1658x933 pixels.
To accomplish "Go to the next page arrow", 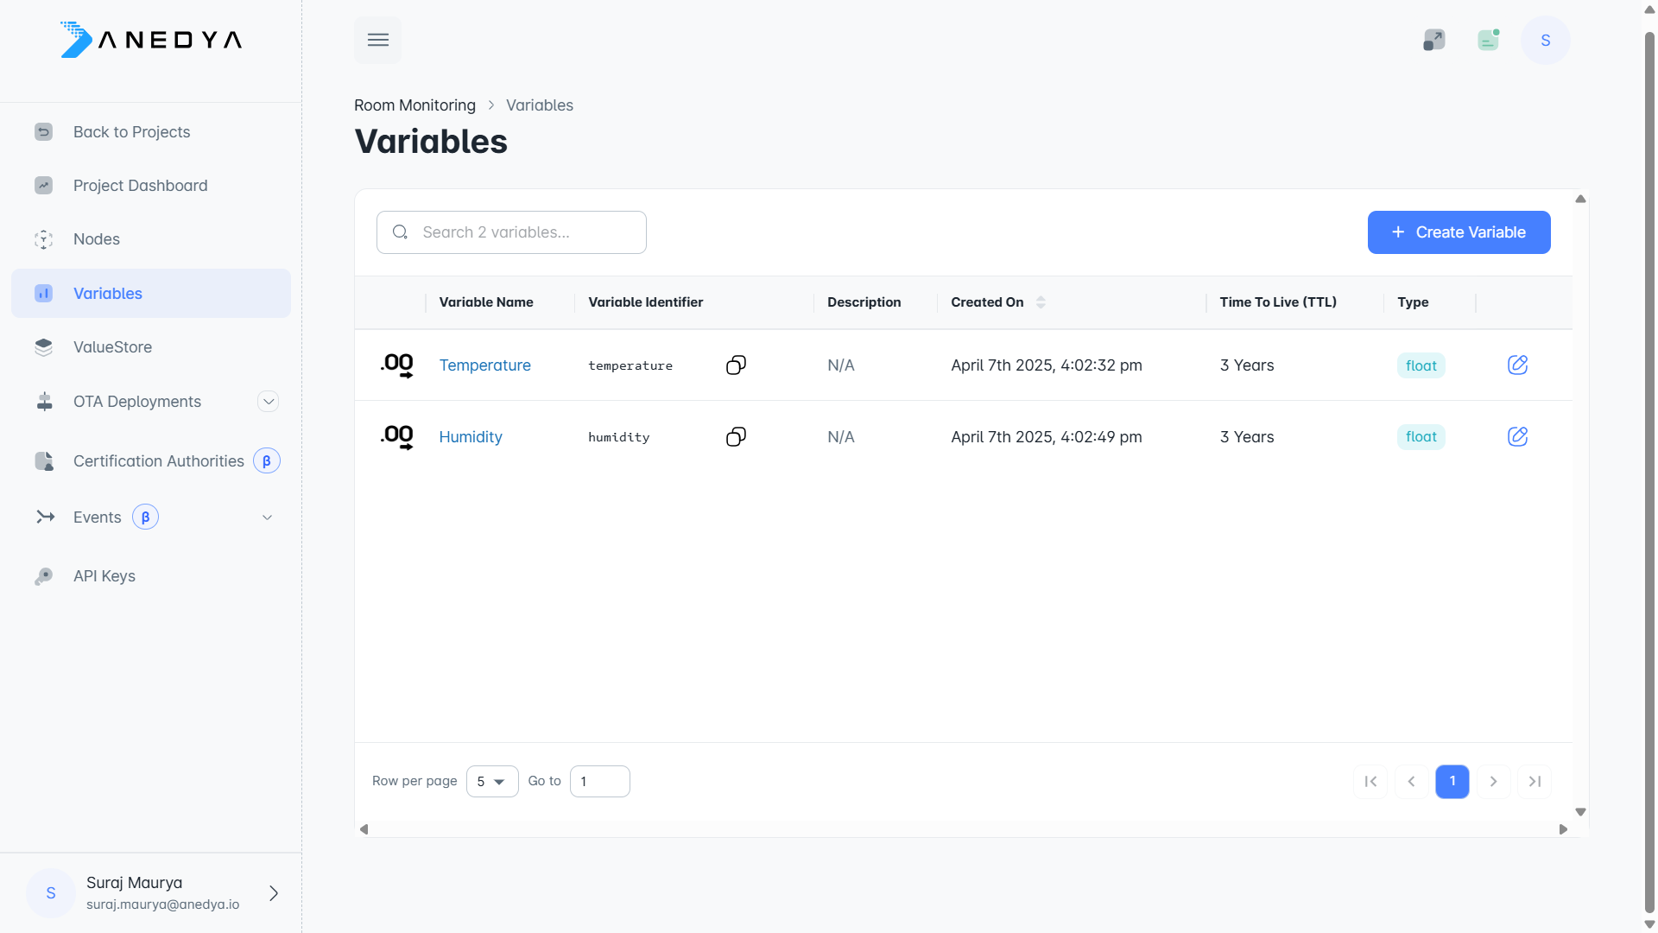I will point(1493,782).
